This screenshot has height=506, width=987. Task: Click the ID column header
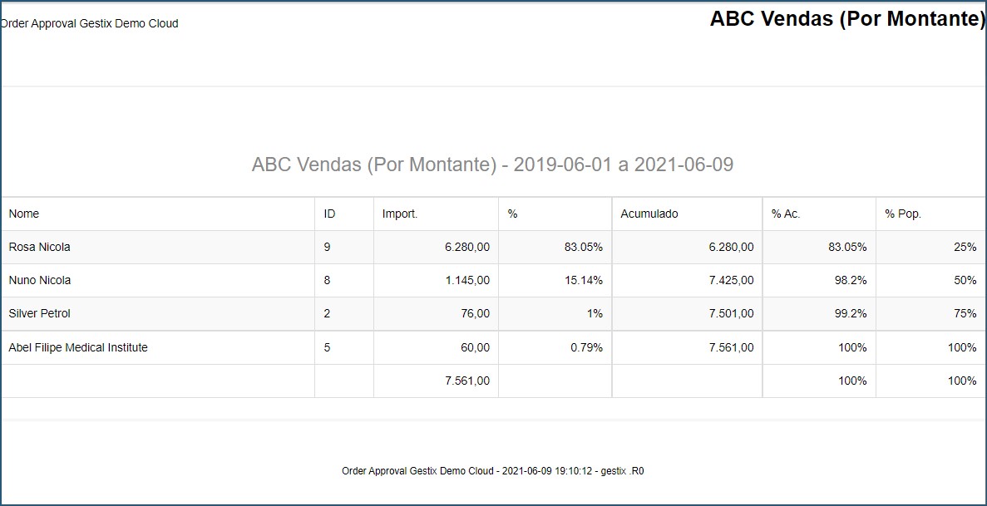point(330,214)
